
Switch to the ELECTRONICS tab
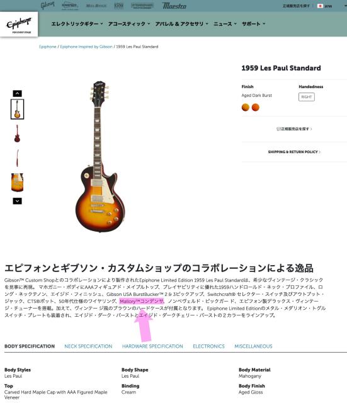tap(208, 346)
